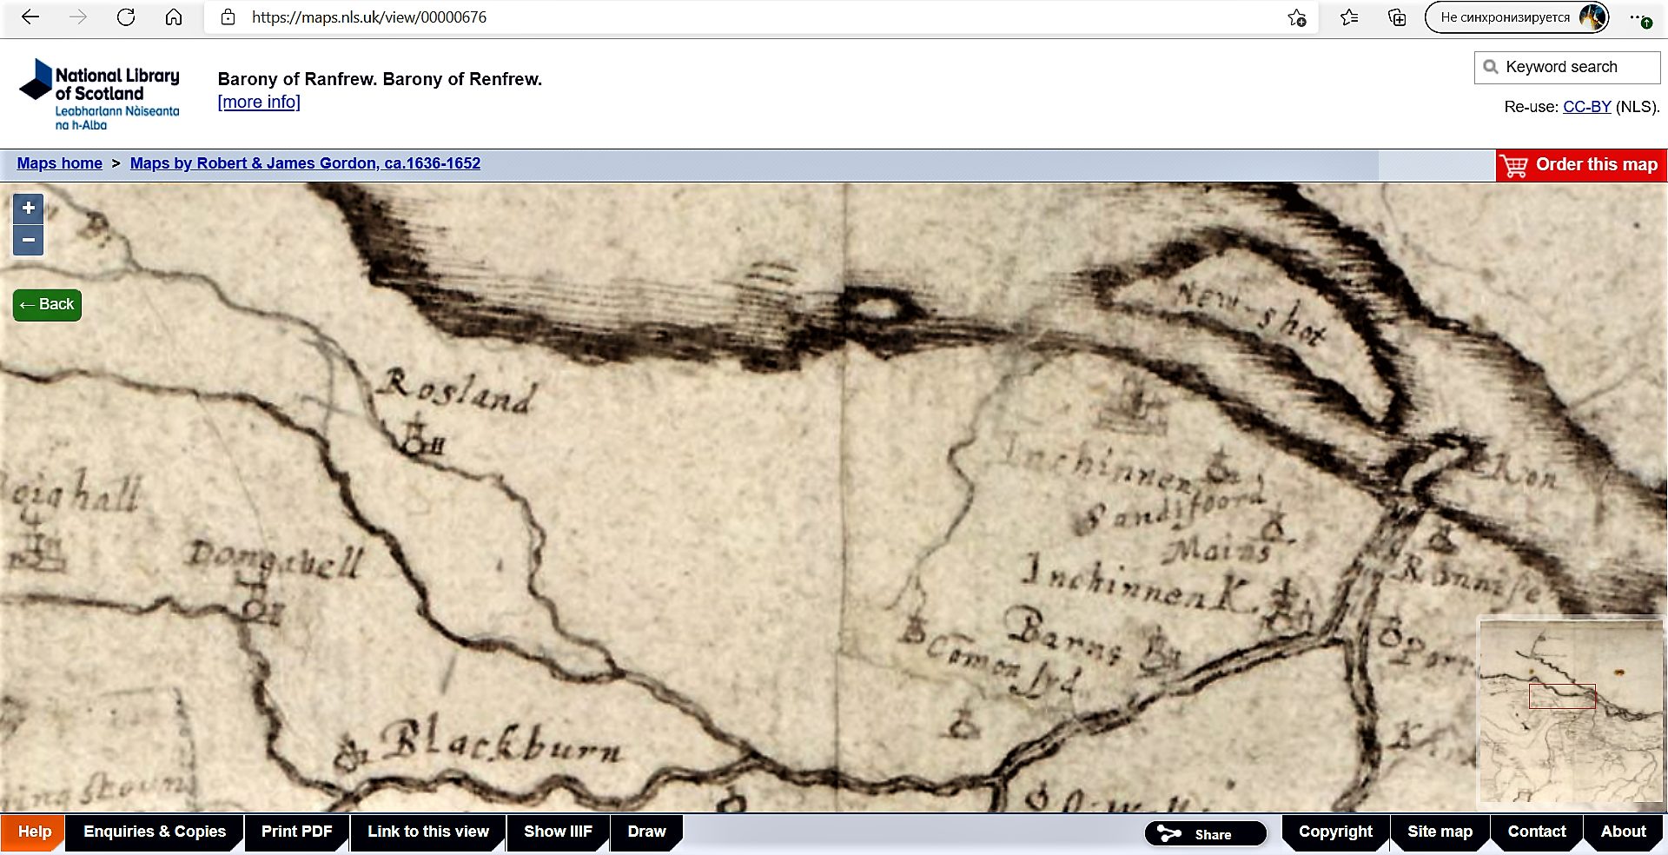Image resolution: width=1668 pixels, height=855 pixels.
Task: Open the browser profile sync button
Action: click(1517, 17)
